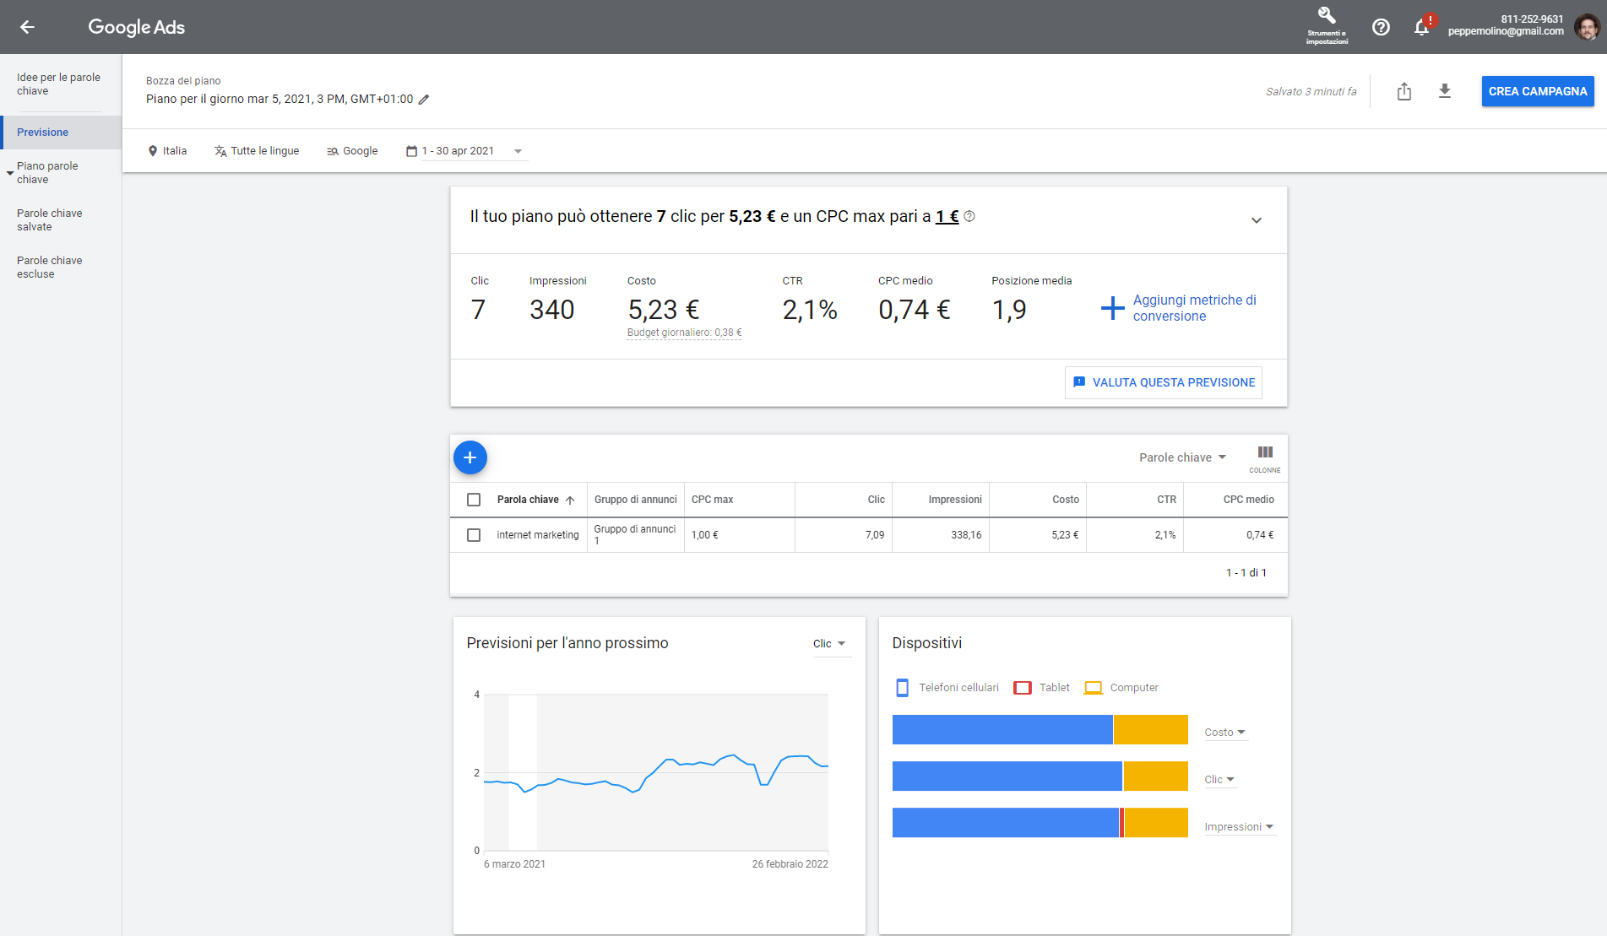The width and height of the screenshot is (1607, 936).
Task: Add keywords with the blue plus button
Action: click(470, 457)
